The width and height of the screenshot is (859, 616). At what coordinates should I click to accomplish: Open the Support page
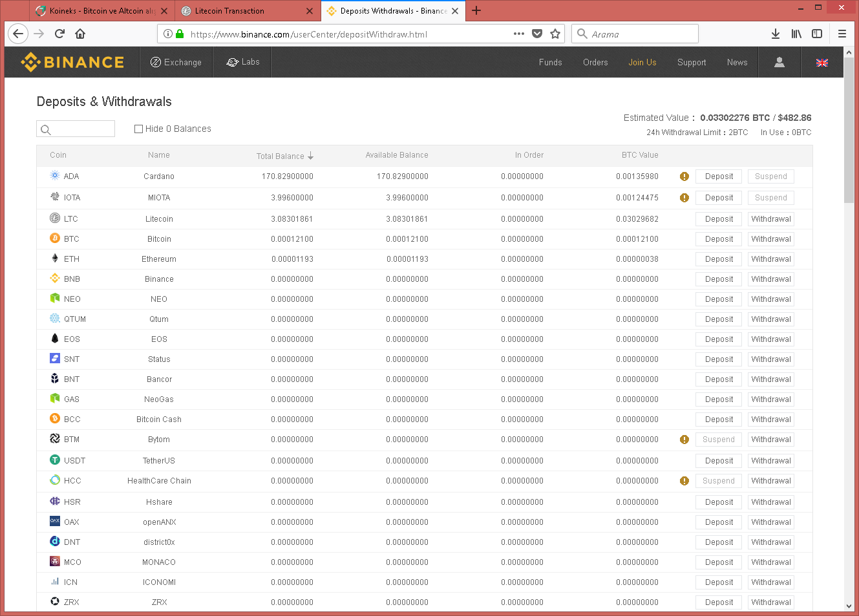pos(692,62)
